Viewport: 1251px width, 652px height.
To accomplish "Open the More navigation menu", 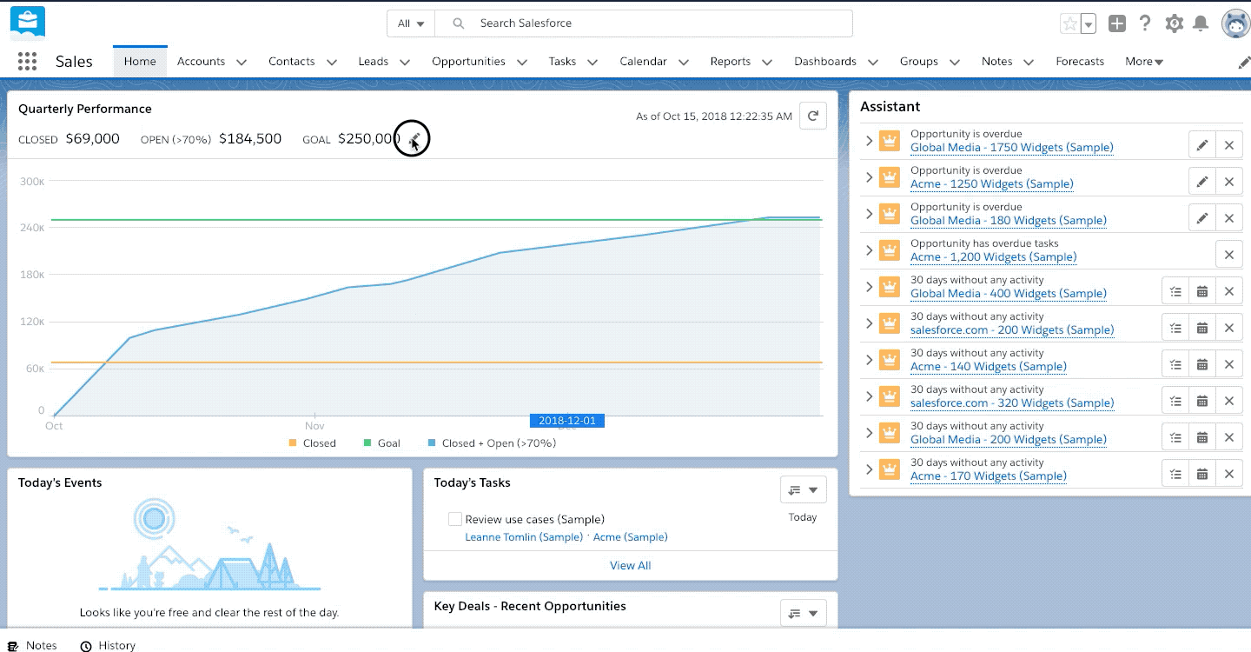I will click(1144, 62).
